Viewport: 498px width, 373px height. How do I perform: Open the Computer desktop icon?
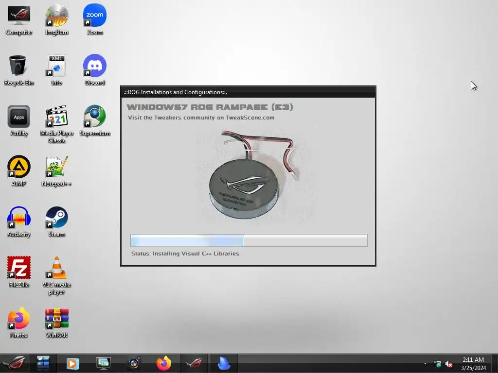[19, 19]
